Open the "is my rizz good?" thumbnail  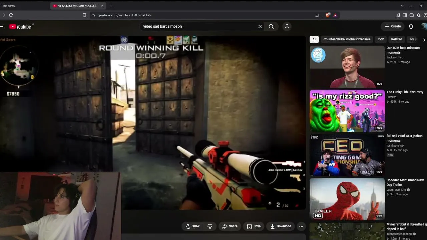coord(347,111)
